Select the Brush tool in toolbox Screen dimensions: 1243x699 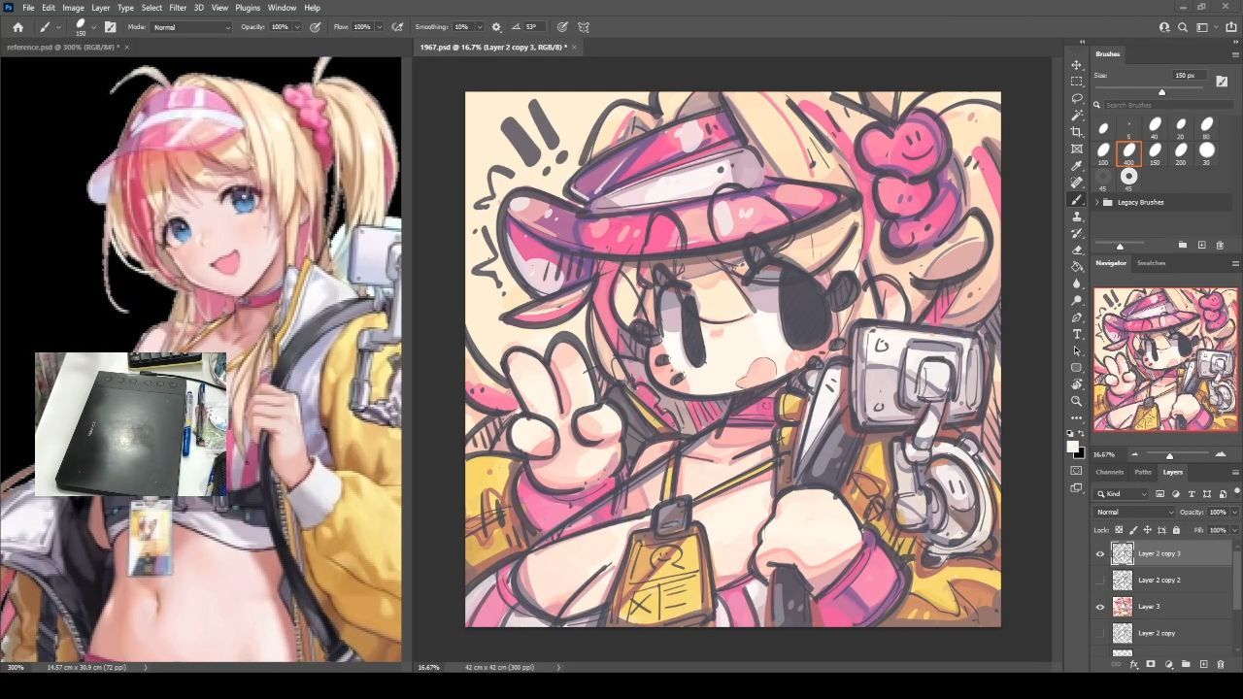1076,200
